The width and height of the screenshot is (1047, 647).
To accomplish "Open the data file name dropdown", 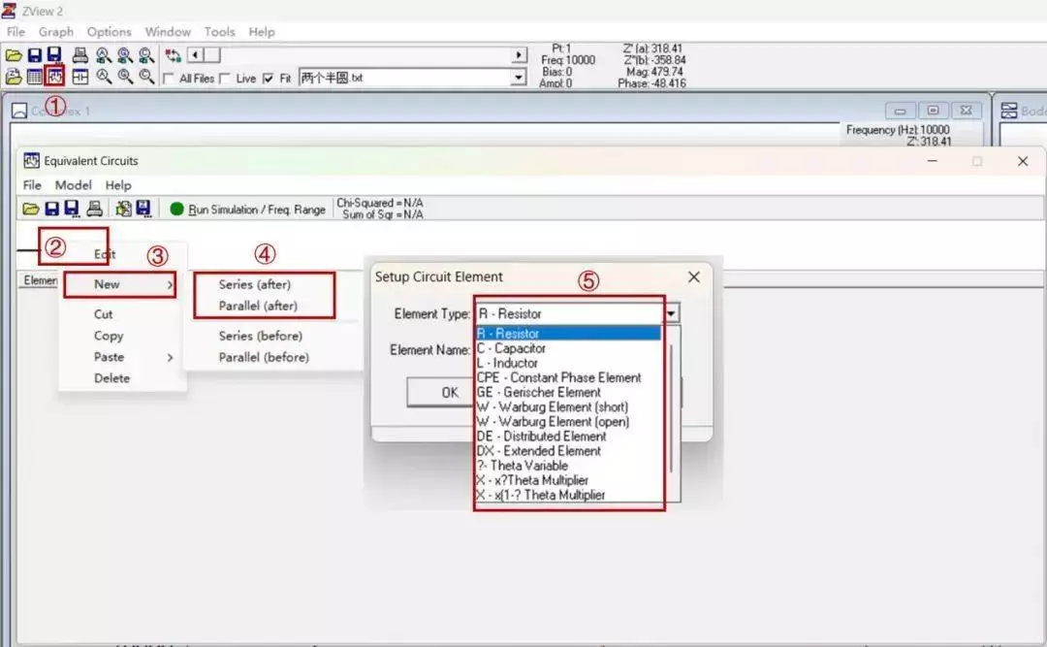I will click(x=518, y=78).
